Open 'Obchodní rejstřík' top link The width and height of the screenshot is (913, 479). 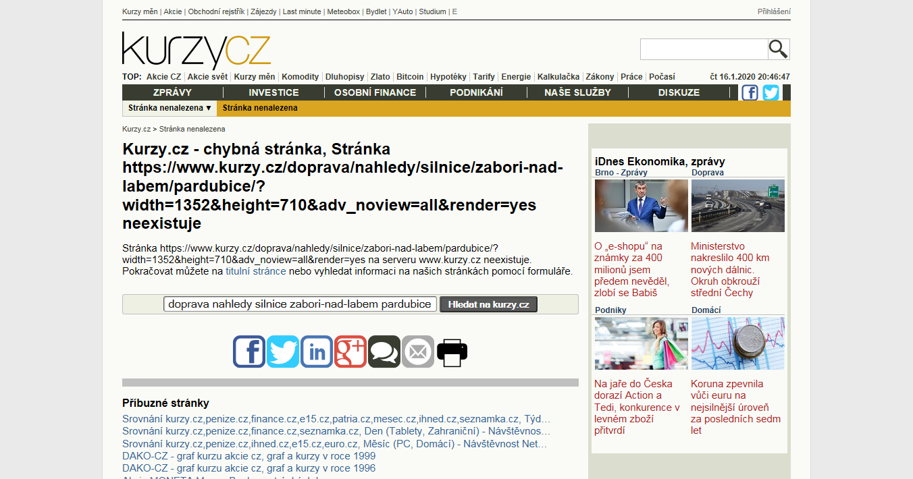(x=217, y=11)
